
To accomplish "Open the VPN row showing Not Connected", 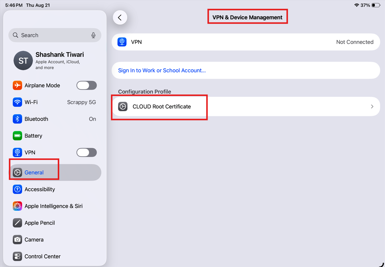I will [246, 42].
